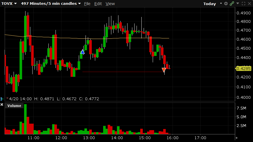Click the blue buy triangle marker

click(82, 52)
